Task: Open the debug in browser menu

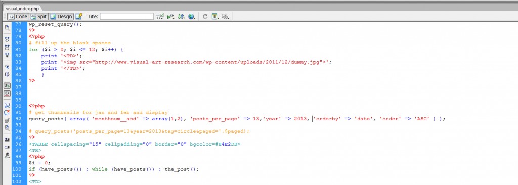Action: (x=171, y=16)
